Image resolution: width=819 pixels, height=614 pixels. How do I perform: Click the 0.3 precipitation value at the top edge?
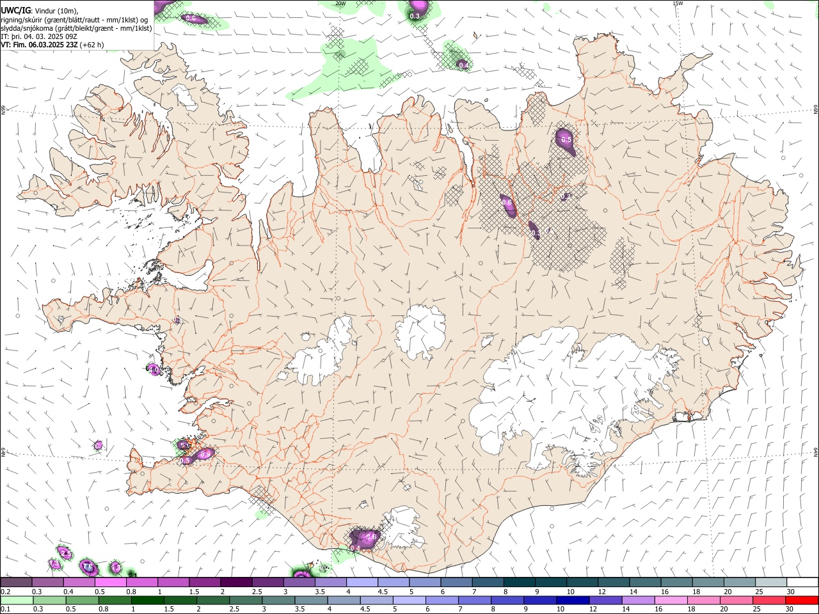(415, 15)
